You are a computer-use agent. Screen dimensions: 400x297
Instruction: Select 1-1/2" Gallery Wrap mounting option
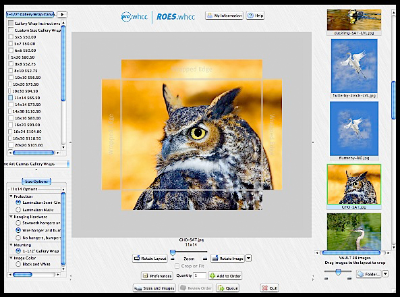(x=18, y=251)
